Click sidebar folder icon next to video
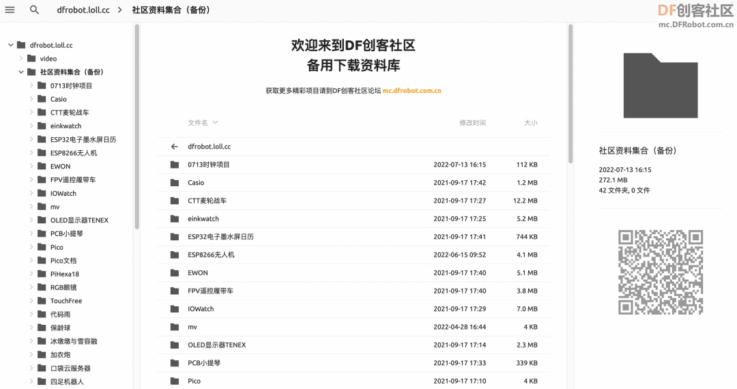Screen dimensions: 737x389 31,58
